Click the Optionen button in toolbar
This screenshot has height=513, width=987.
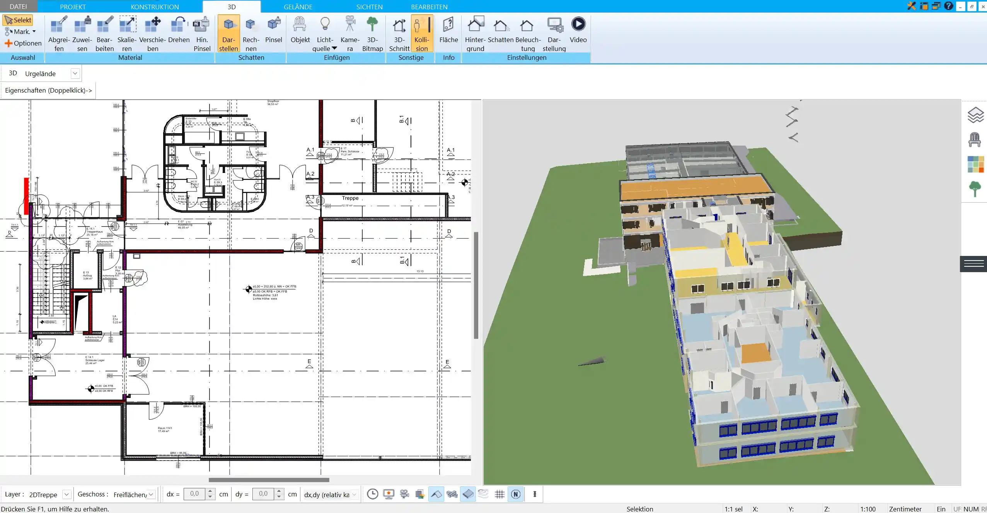(23, 43)
